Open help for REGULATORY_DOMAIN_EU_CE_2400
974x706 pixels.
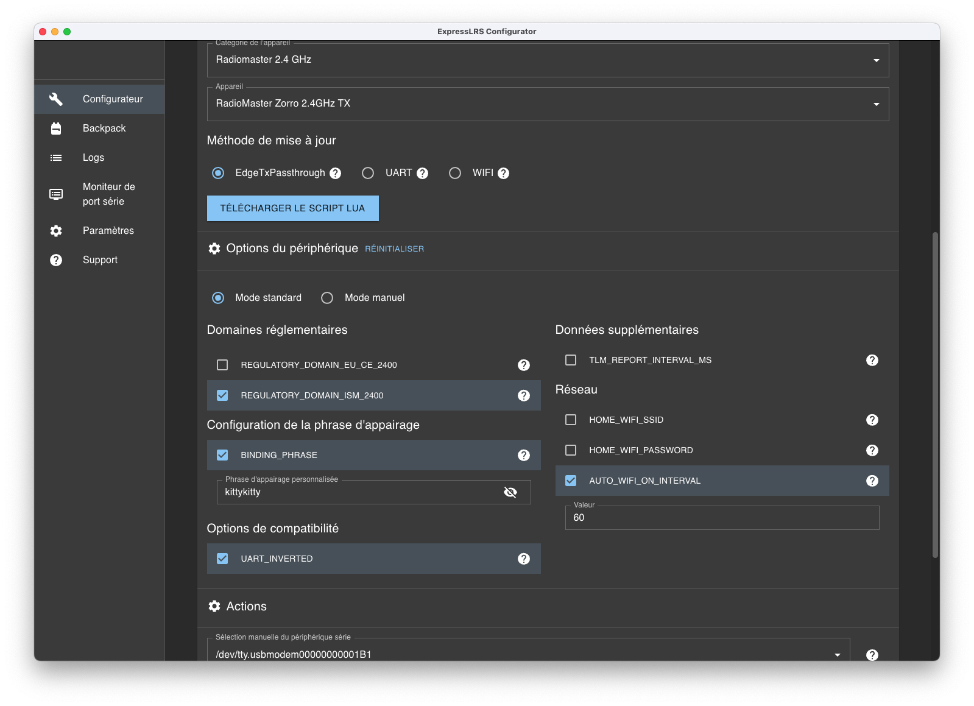pos(524,365)
